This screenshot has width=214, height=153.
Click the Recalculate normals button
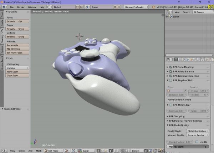[17, 45]
